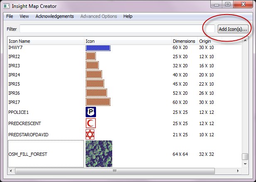The height and width of the screenshot is (182, 256).
Task: Click the horizontal scrollbar right arrow
Action: pyautogui.click(x=239, y=170)
